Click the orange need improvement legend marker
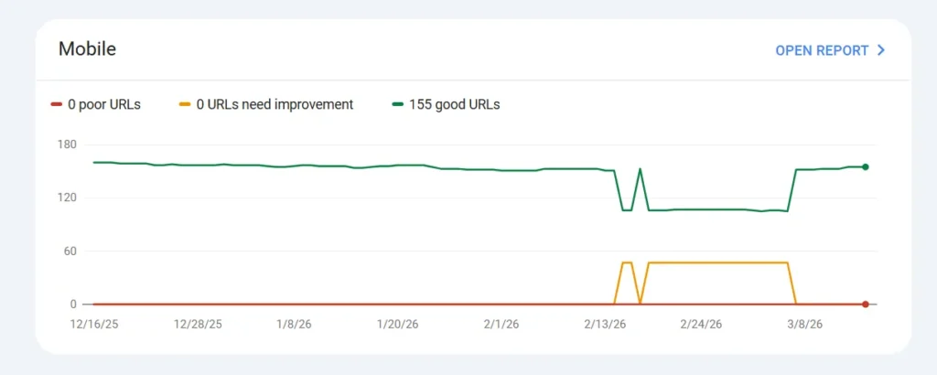937x375 pixels. tap(185, 104)
